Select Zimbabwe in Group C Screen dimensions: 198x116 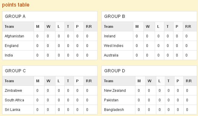[x=13, y=90]
